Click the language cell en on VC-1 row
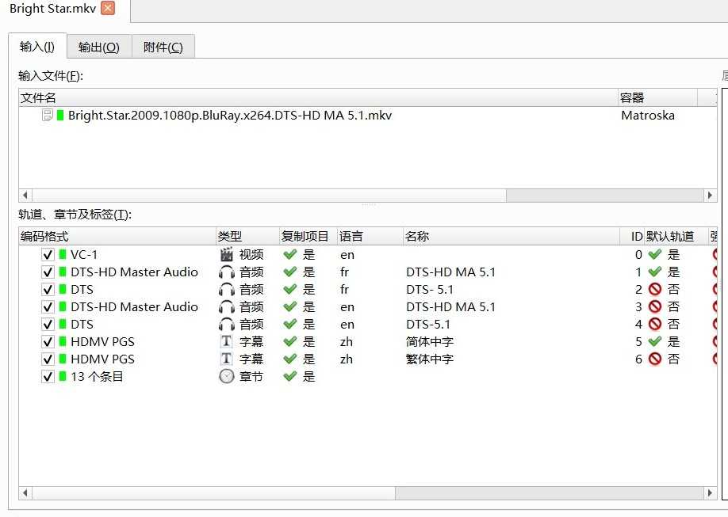This screenshot has width=728, height=517. (347, 255)
